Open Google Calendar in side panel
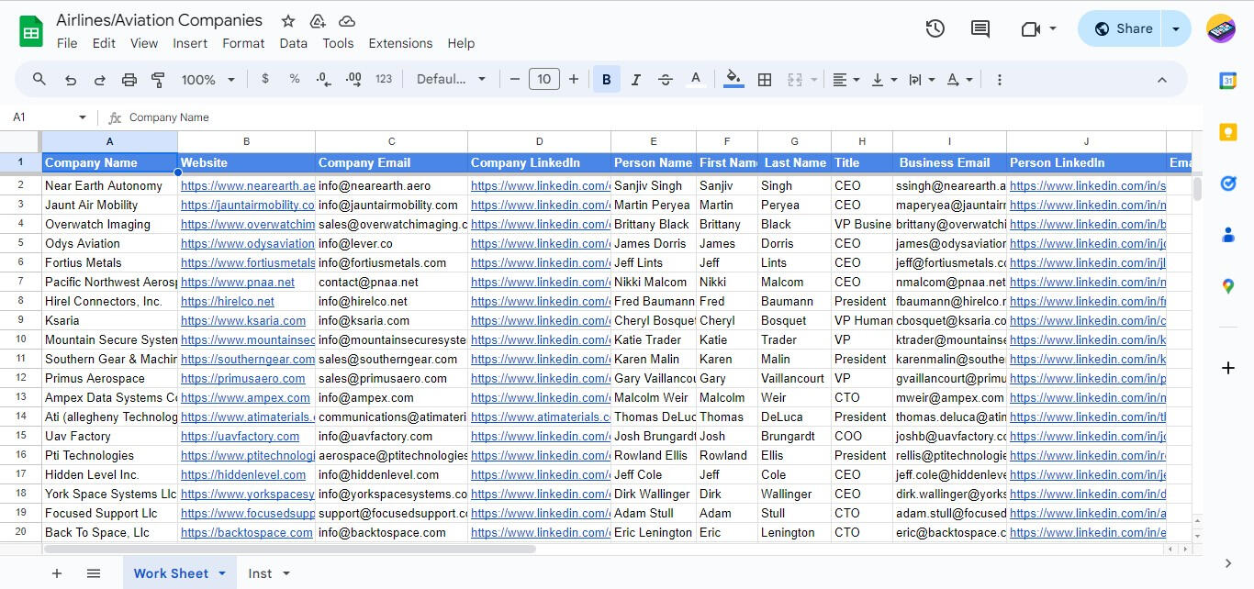The height and width of the screenshot is (589, 1254). click(1228, 81)
